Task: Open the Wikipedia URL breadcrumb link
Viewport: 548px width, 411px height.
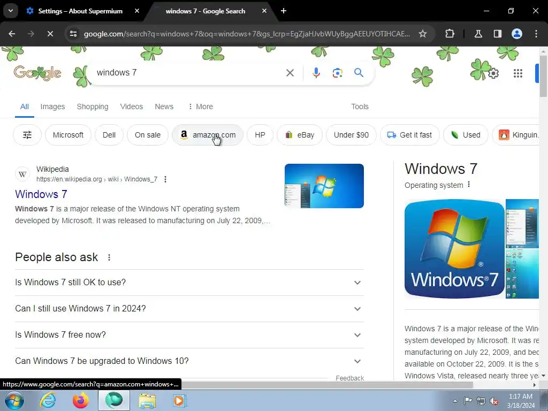Action: [x=97, y=179]
